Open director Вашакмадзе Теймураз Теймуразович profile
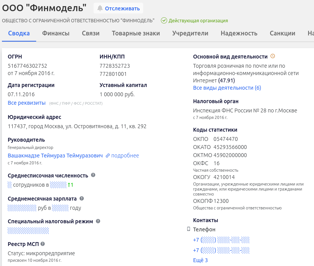The image size is (314, 266). pyautogui.click(x=55, y=156)
